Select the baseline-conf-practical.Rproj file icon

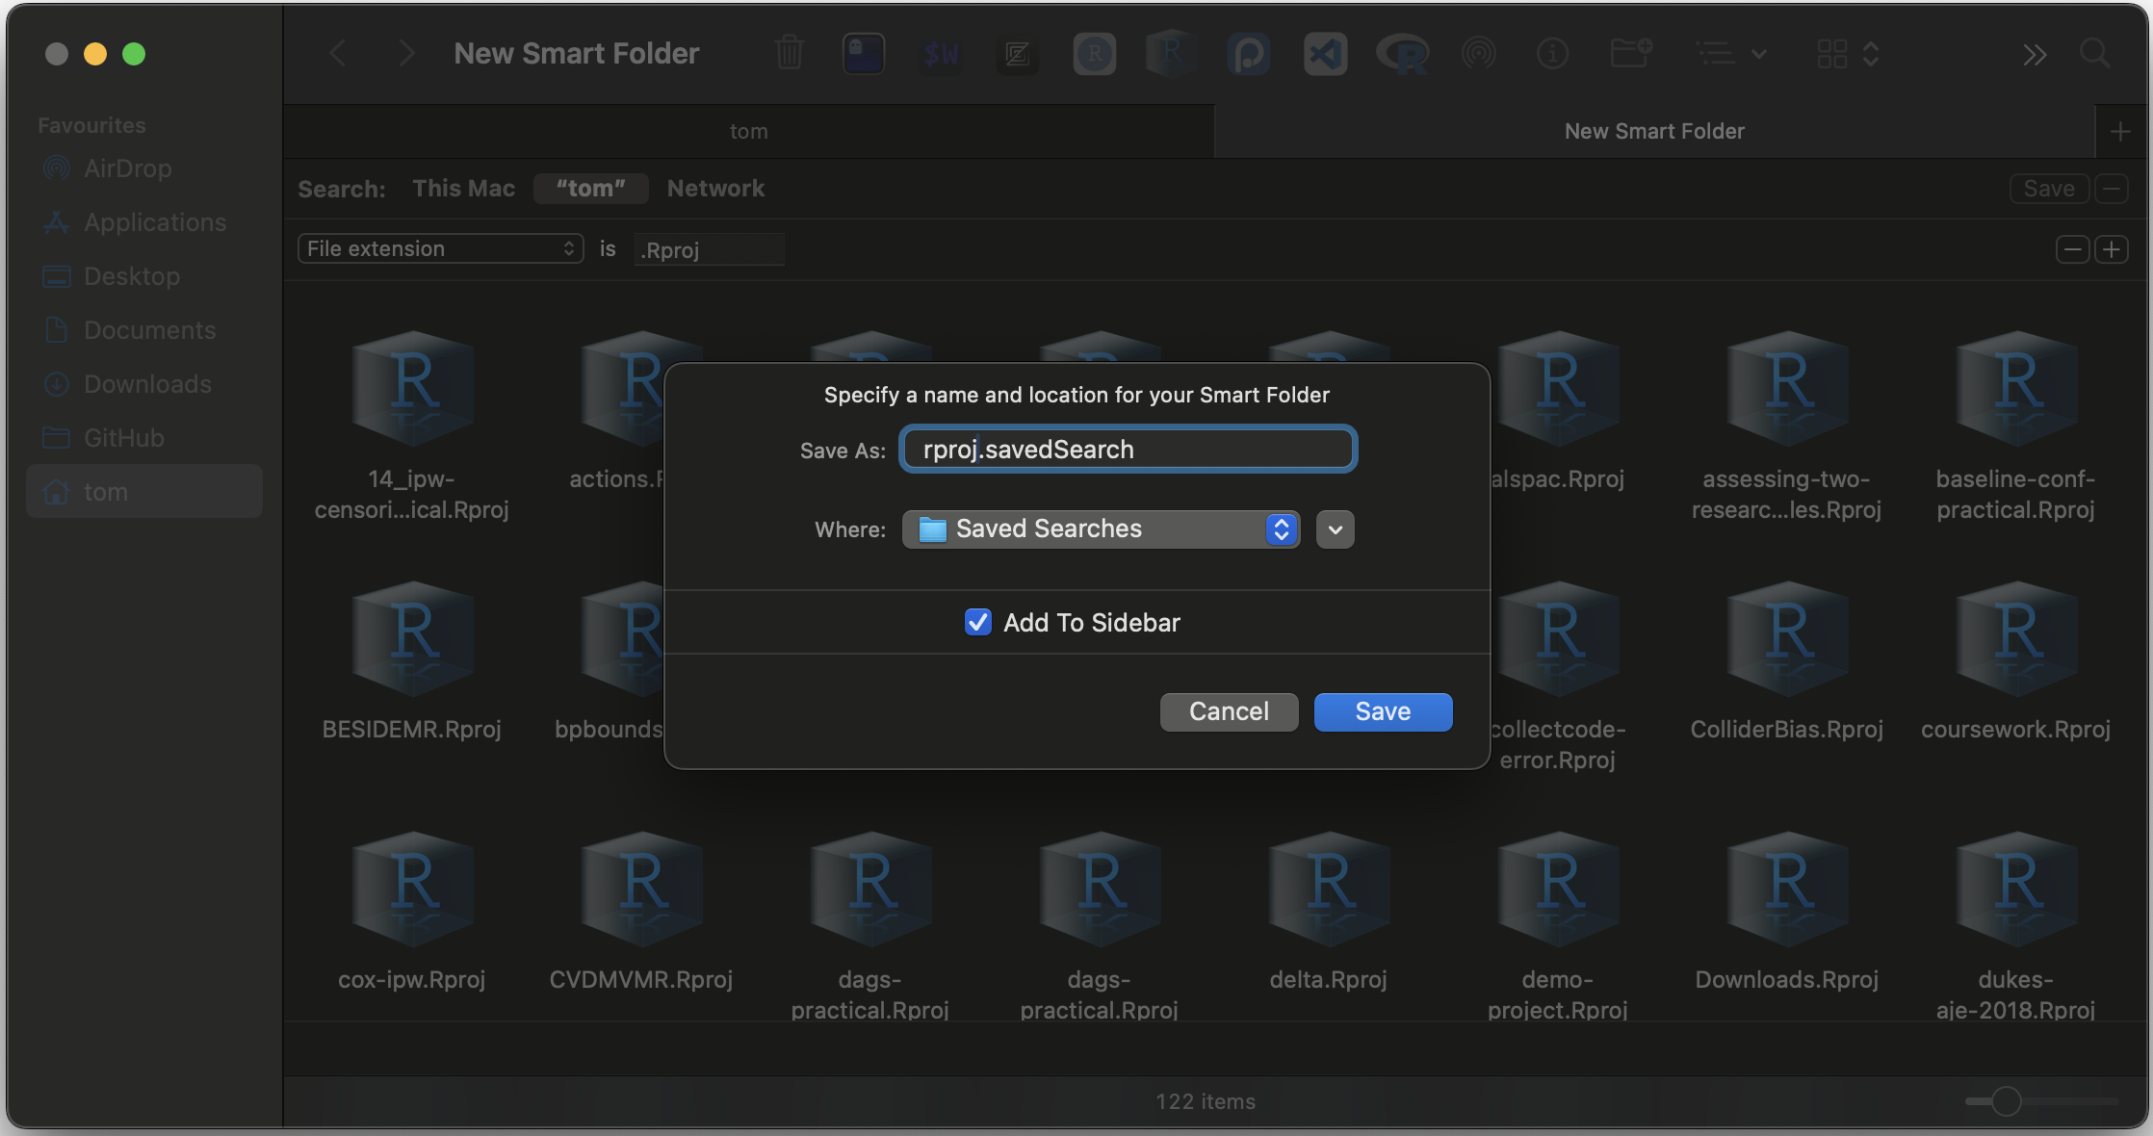2016,389
